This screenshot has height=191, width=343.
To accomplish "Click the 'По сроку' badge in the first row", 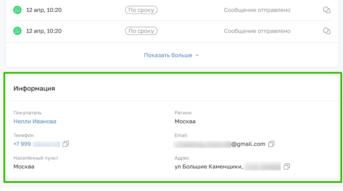I will tap(141, 10).
